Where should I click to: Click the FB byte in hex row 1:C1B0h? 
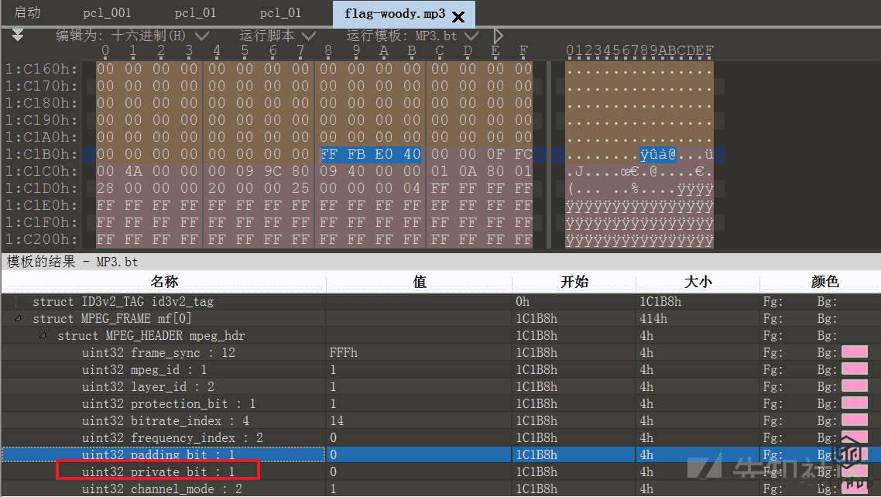[356, 154]
